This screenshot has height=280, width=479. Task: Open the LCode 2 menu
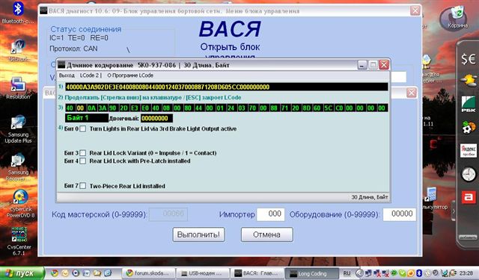91,75
